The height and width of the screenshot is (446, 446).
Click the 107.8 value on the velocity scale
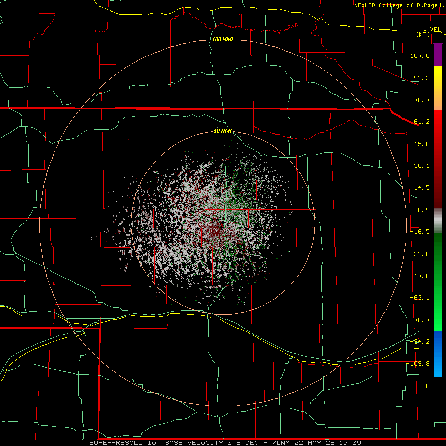[420, 56]
